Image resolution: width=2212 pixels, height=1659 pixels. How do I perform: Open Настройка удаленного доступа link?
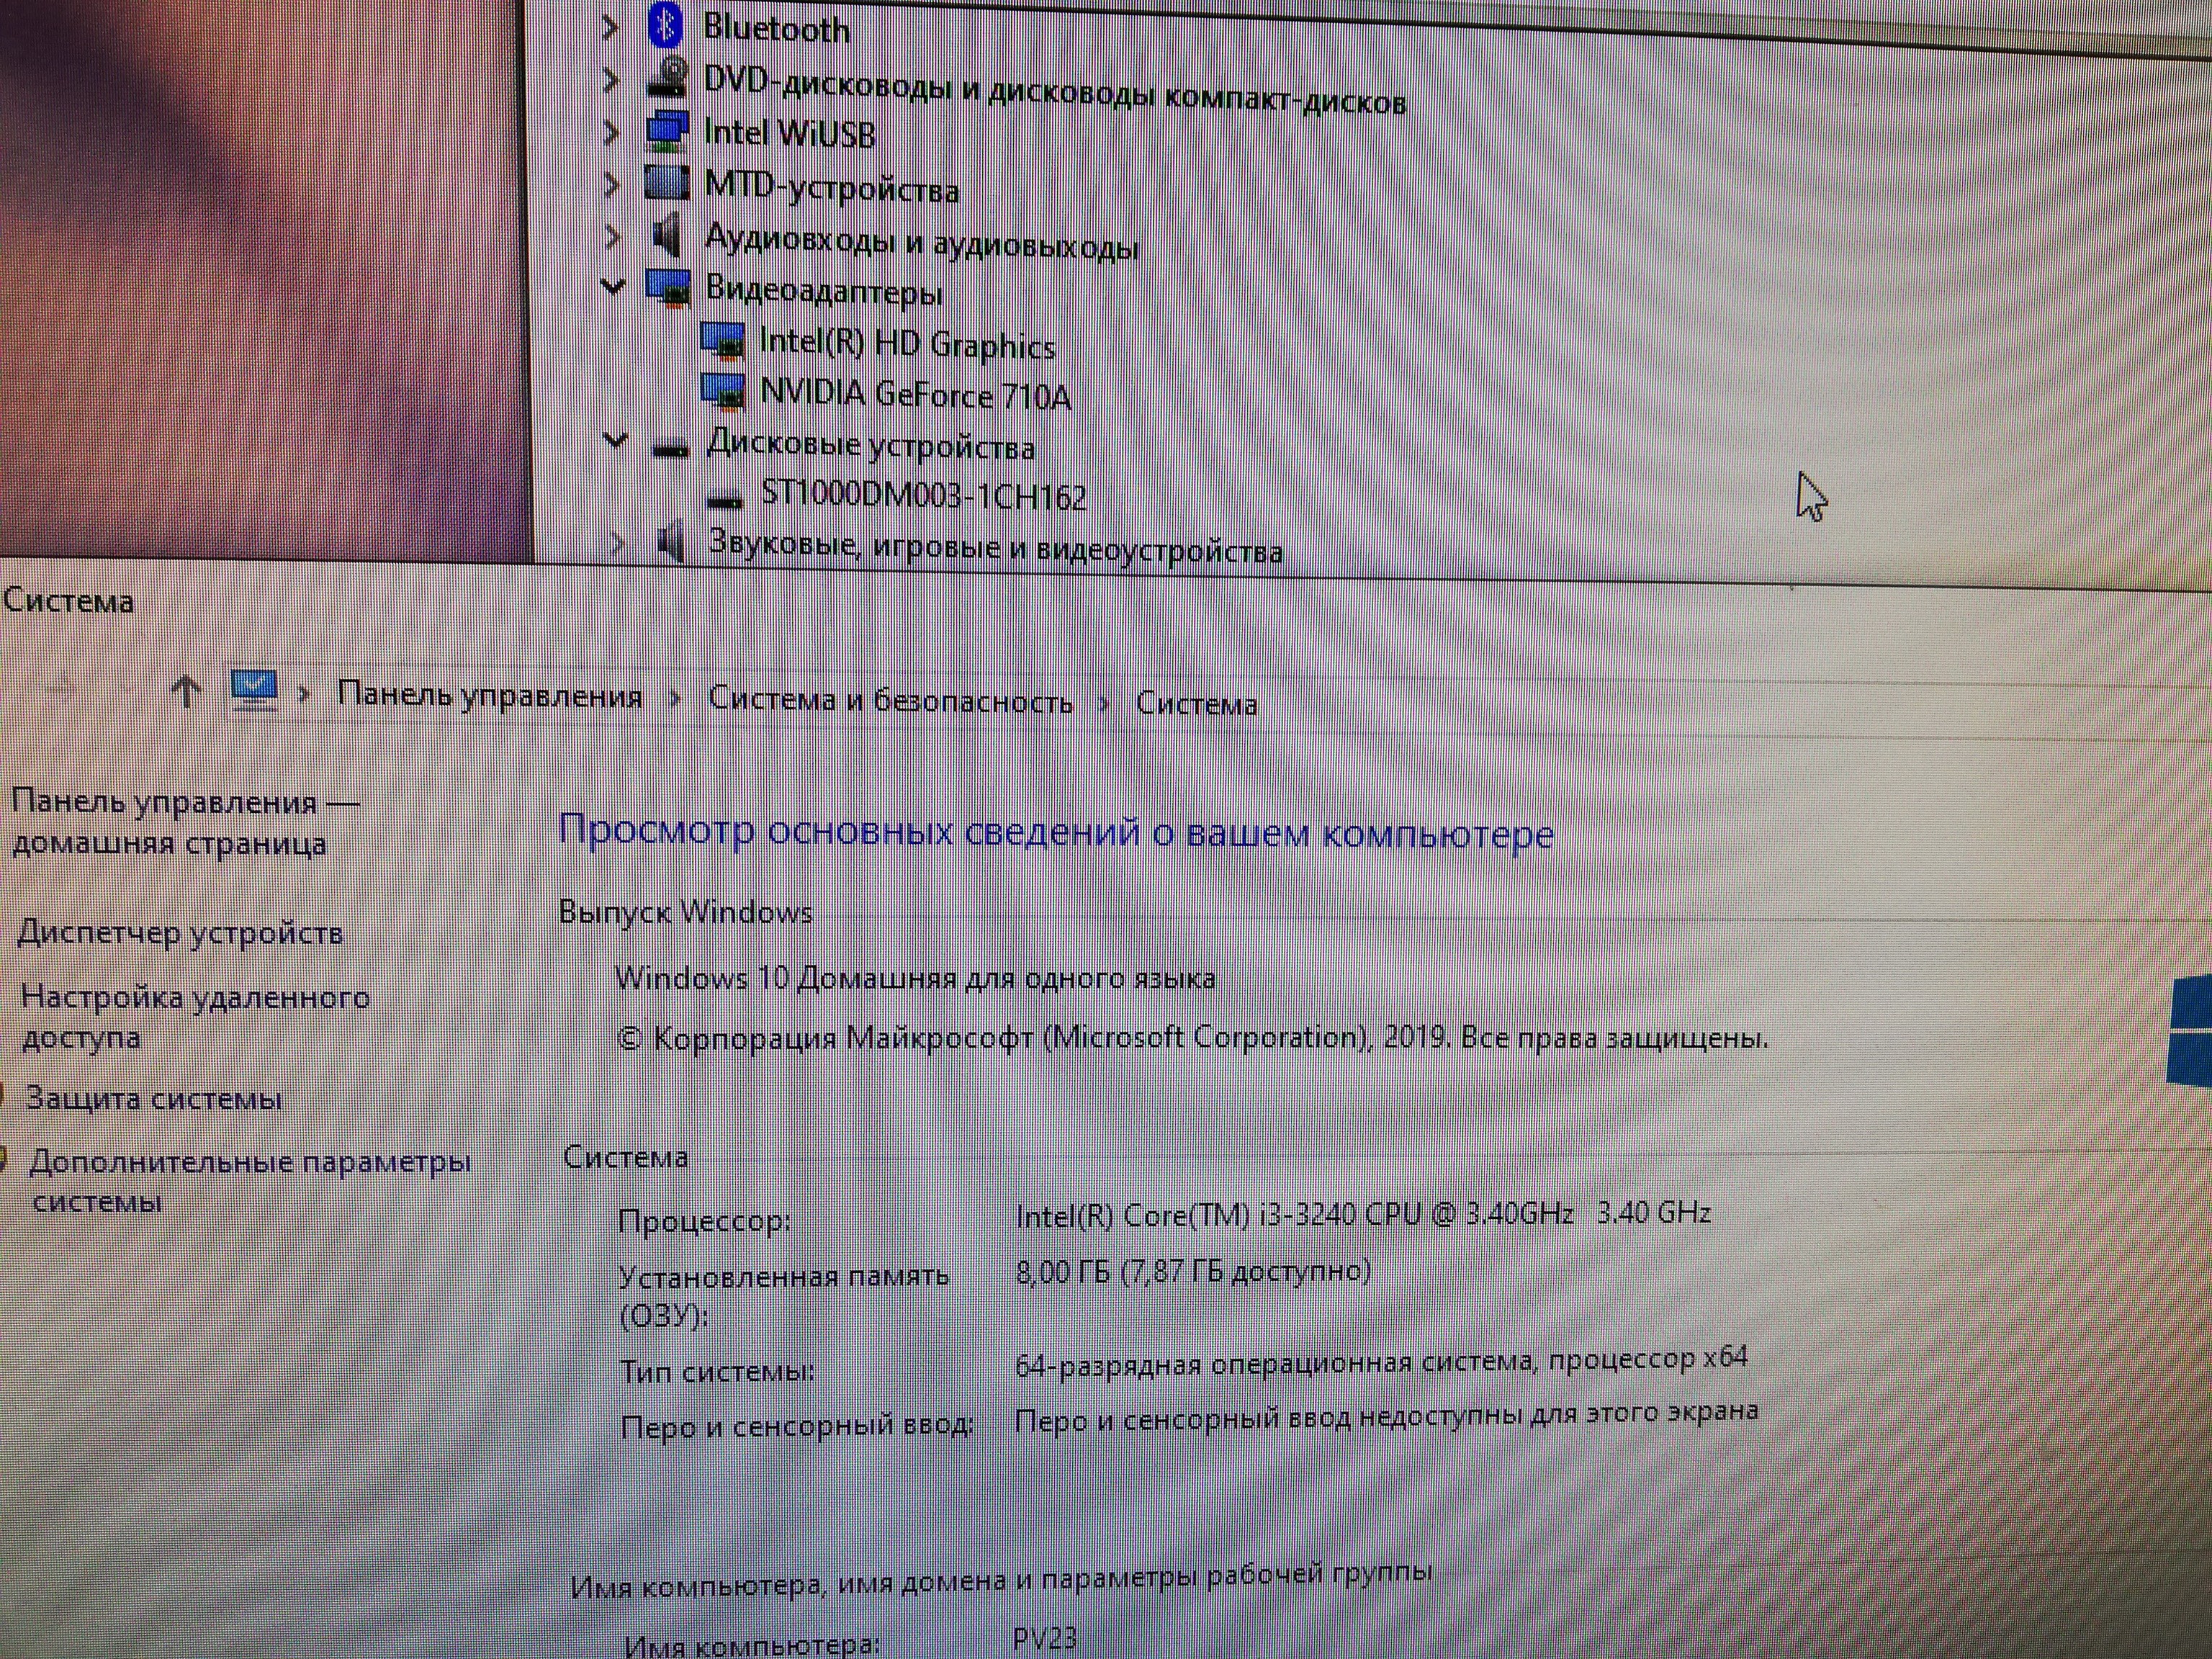click(196, 1017)
